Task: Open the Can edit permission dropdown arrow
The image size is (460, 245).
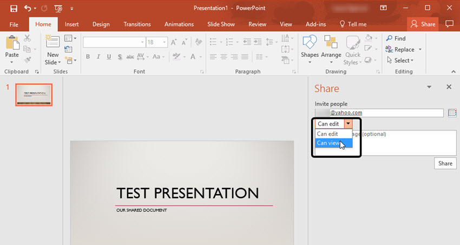Action: [x=348, y=124]
